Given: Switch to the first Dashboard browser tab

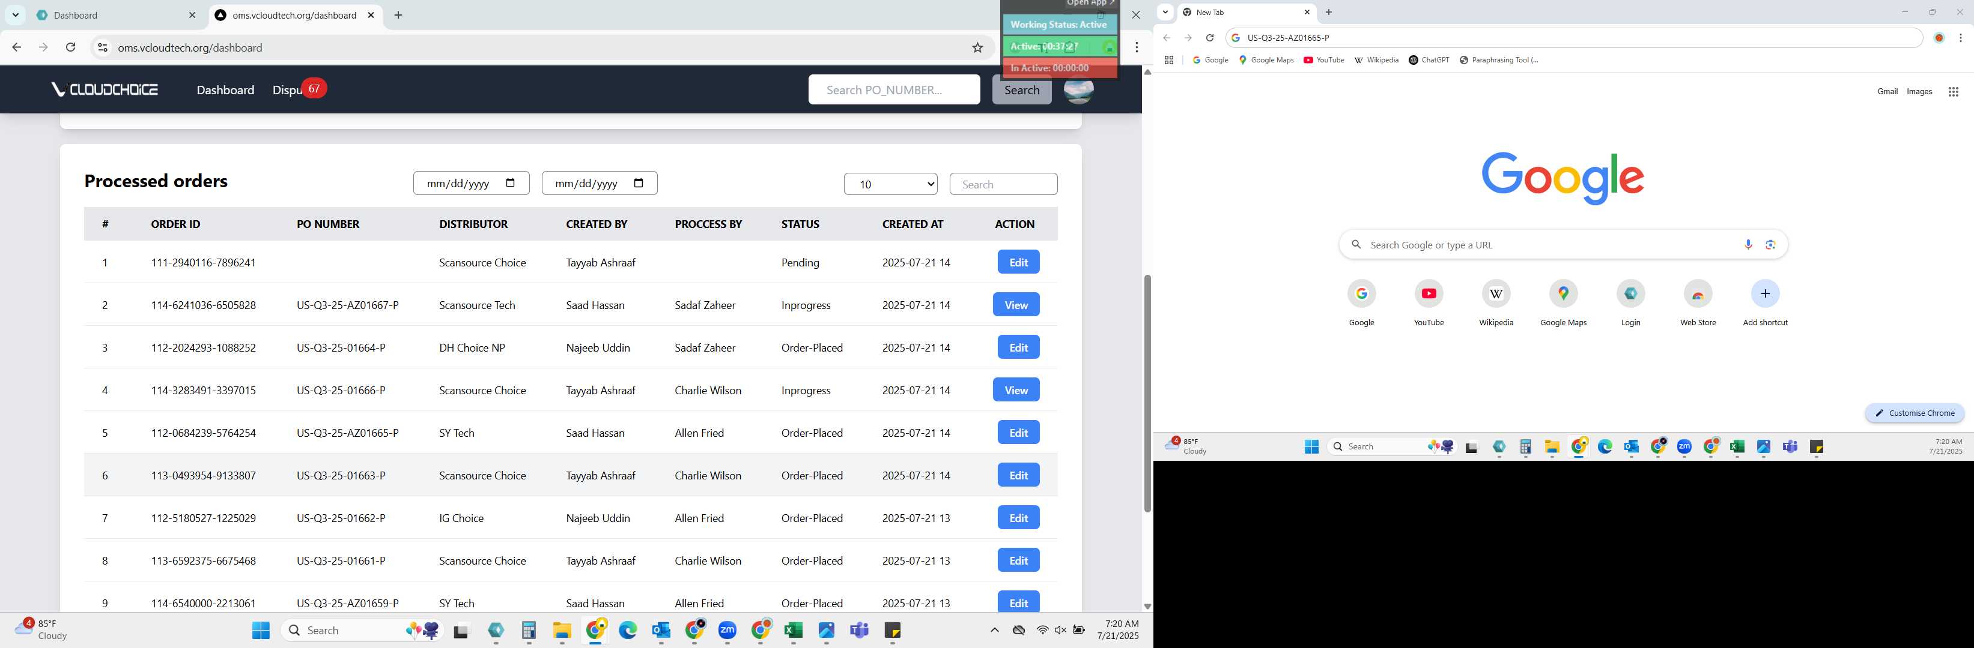Looking at the screenshot, I should [115, 16].
